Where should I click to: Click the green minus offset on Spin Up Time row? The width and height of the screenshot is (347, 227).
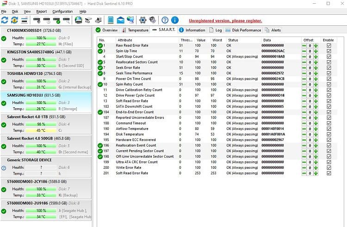pos(304,51)
